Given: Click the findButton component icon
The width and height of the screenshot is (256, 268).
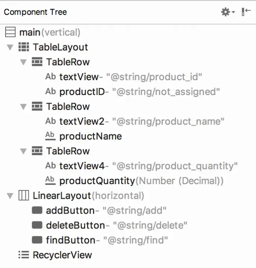Looking at the screenshot, I should [x=37, y=240].
